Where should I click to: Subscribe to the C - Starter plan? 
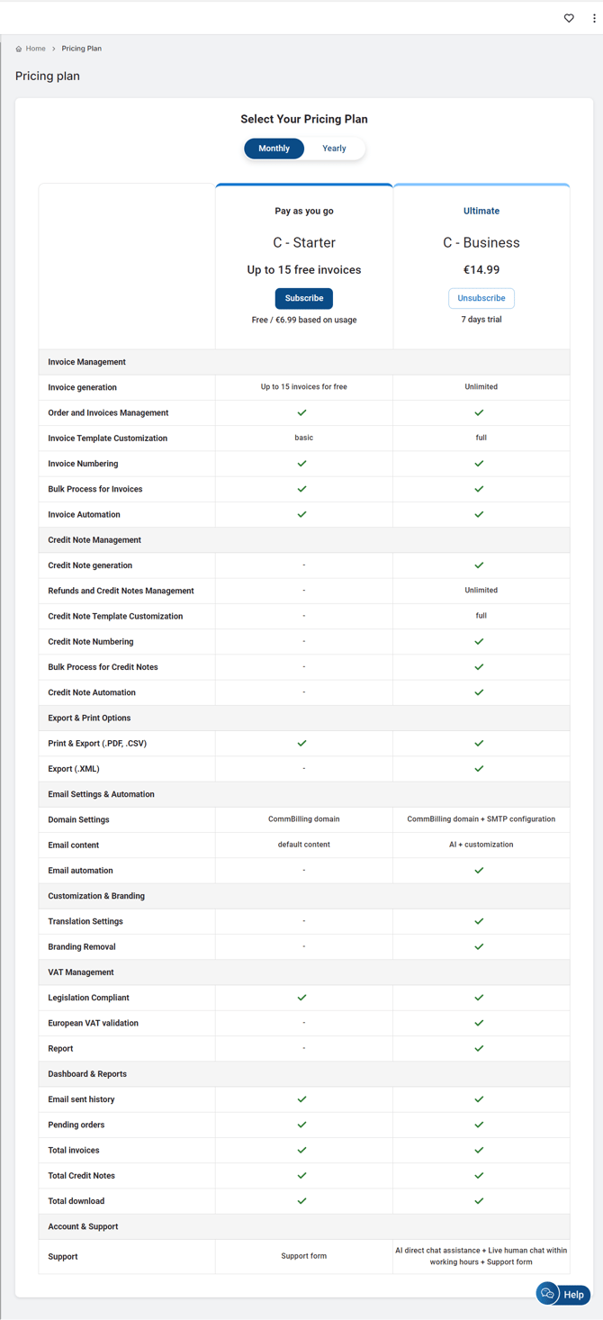pyautogui.click(x=304, y=298)
